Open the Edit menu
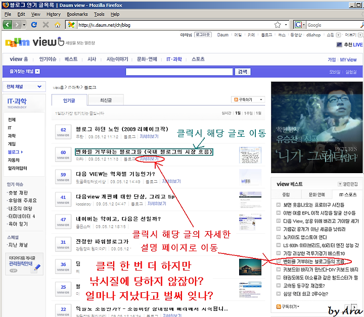The width and height of the screenshot is (364, 317). point(21,14)
